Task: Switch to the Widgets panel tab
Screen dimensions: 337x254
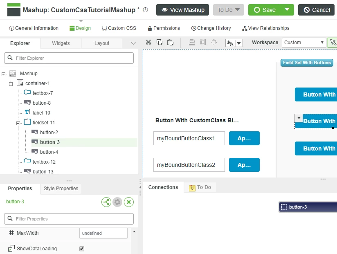Action: [61, 43]
